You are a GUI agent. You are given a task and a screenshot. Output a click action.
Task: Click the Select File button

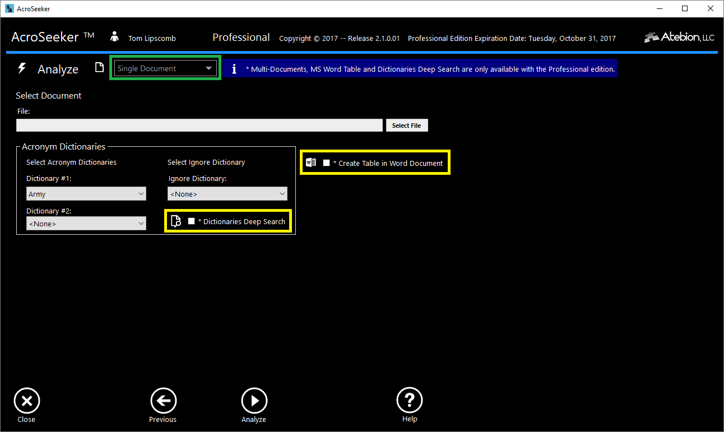[x=407, y=126]
